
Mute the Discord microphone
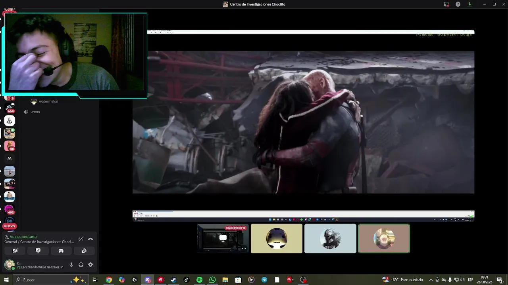(x=71, y=265)
